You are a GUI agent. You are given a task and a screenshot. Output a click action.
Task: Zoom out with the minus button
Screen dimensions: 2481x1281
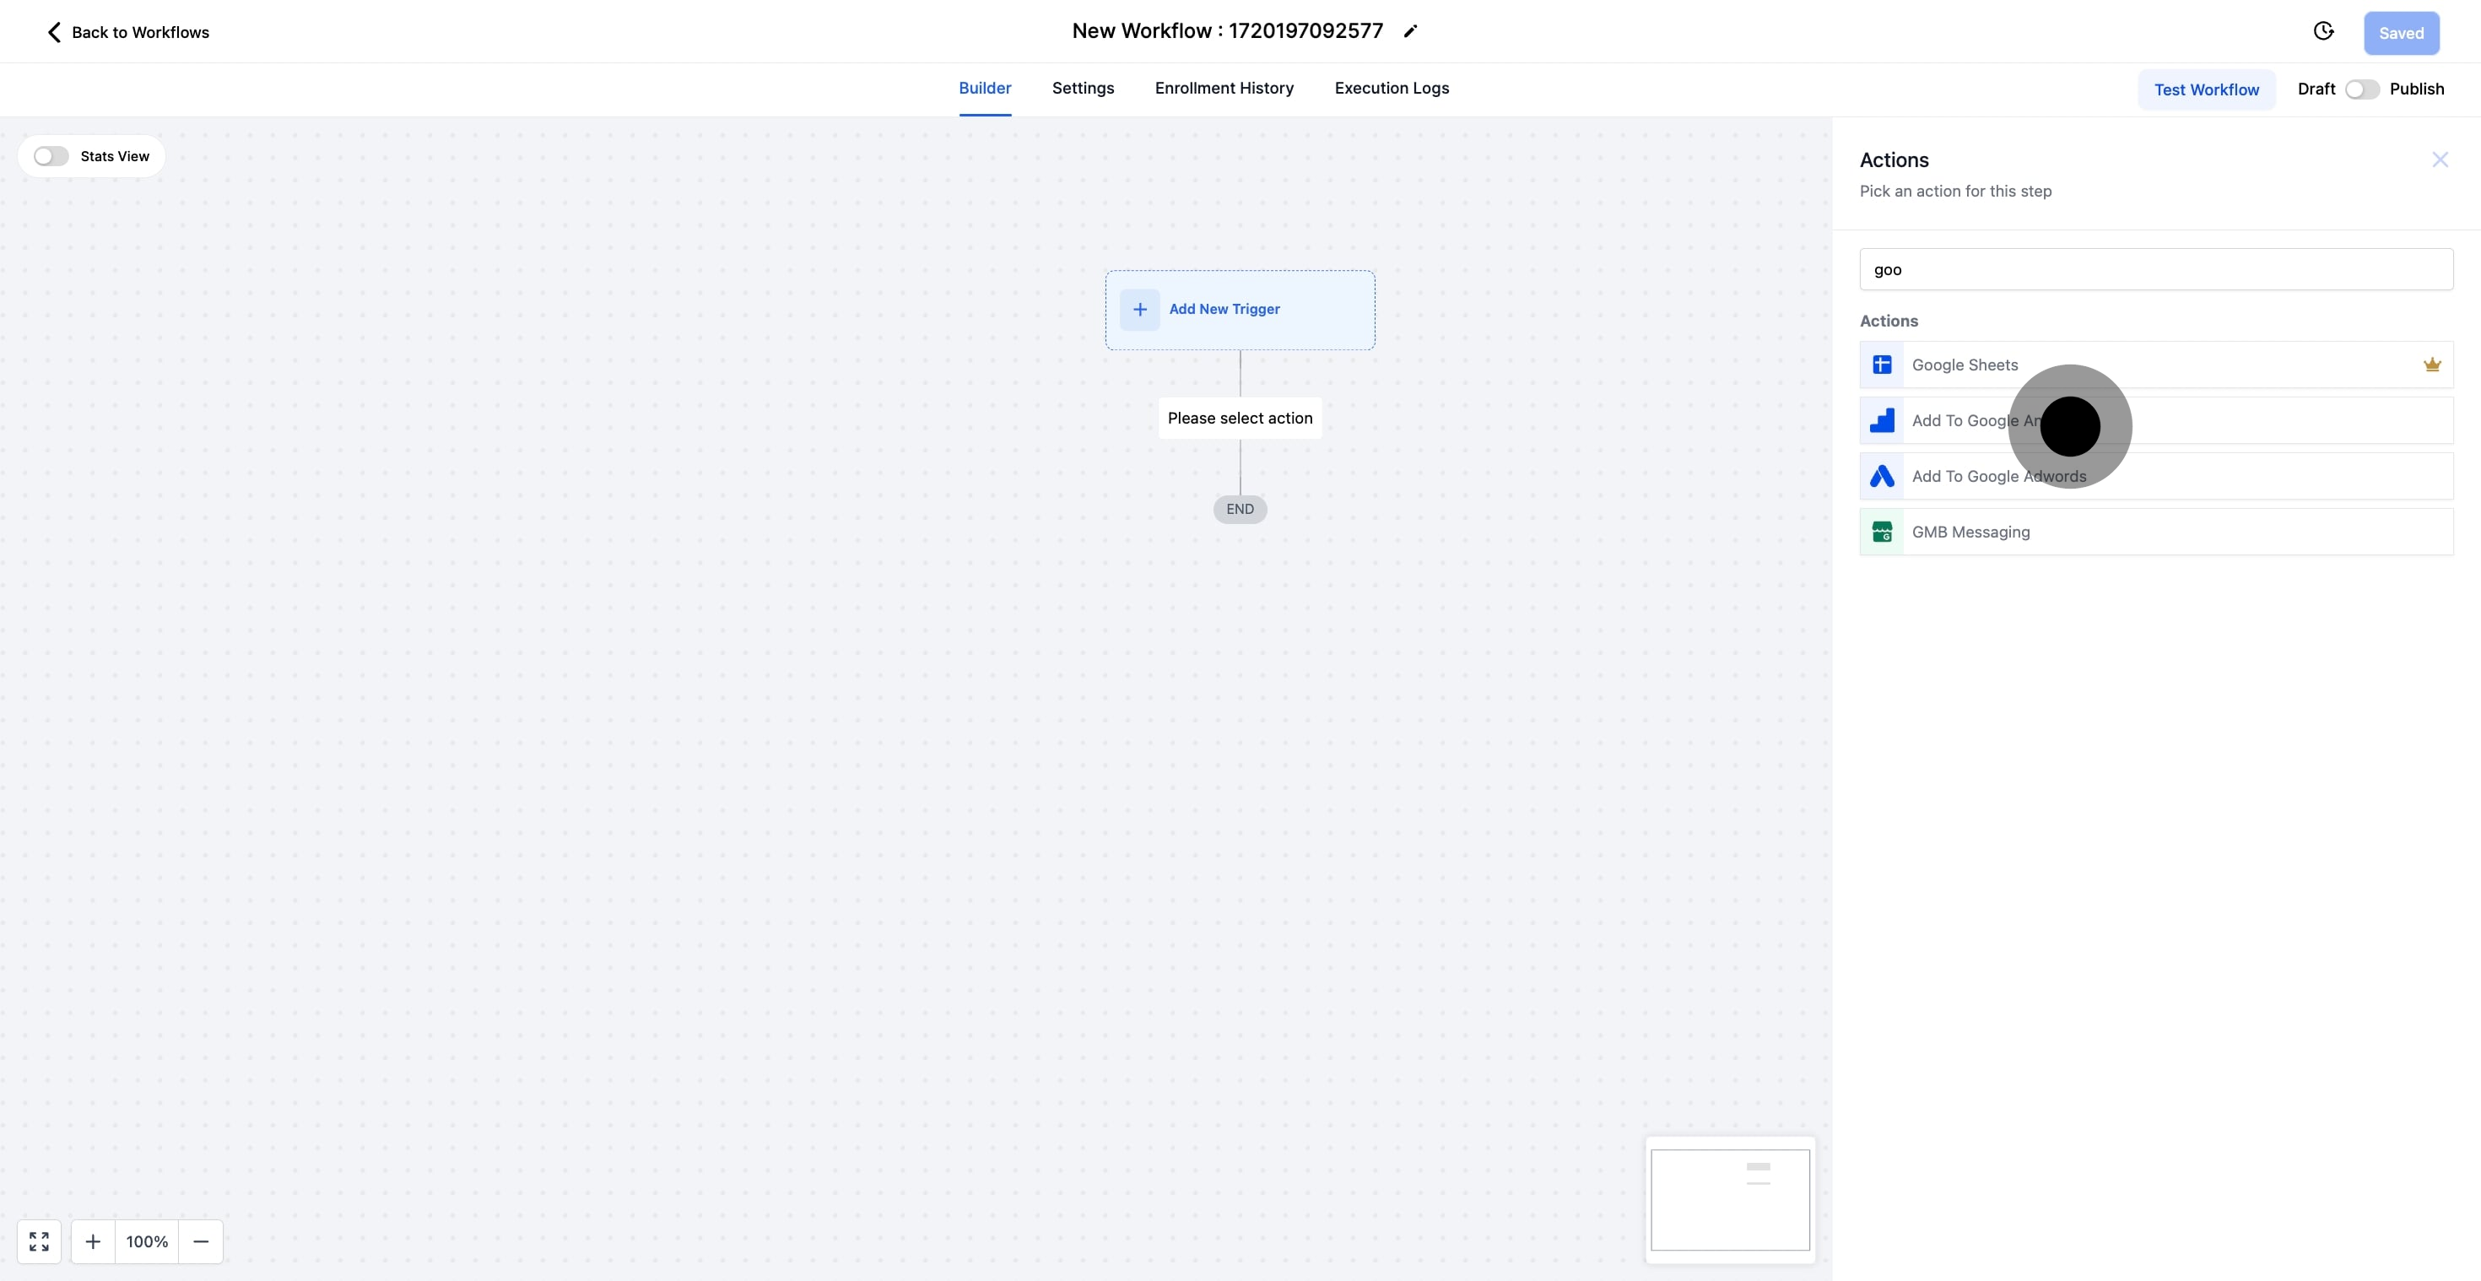tap(200, 1241)
